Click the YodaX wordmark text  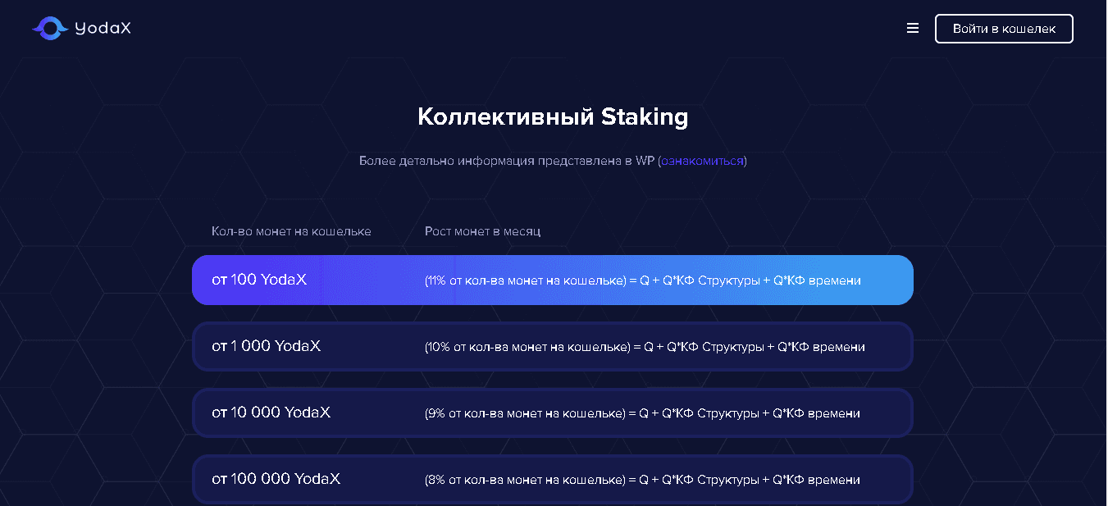coord(103,29)
